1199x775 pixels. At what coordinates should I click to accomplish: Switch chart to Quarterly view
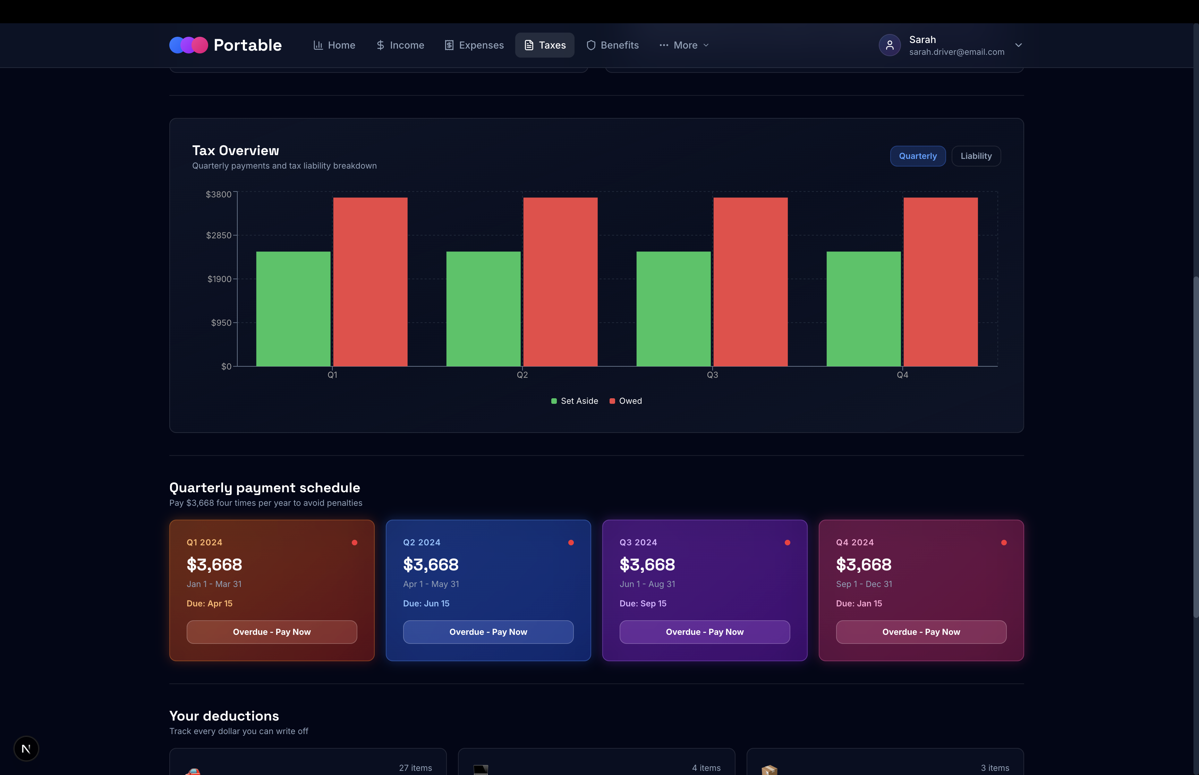click(x=917, y=156)
